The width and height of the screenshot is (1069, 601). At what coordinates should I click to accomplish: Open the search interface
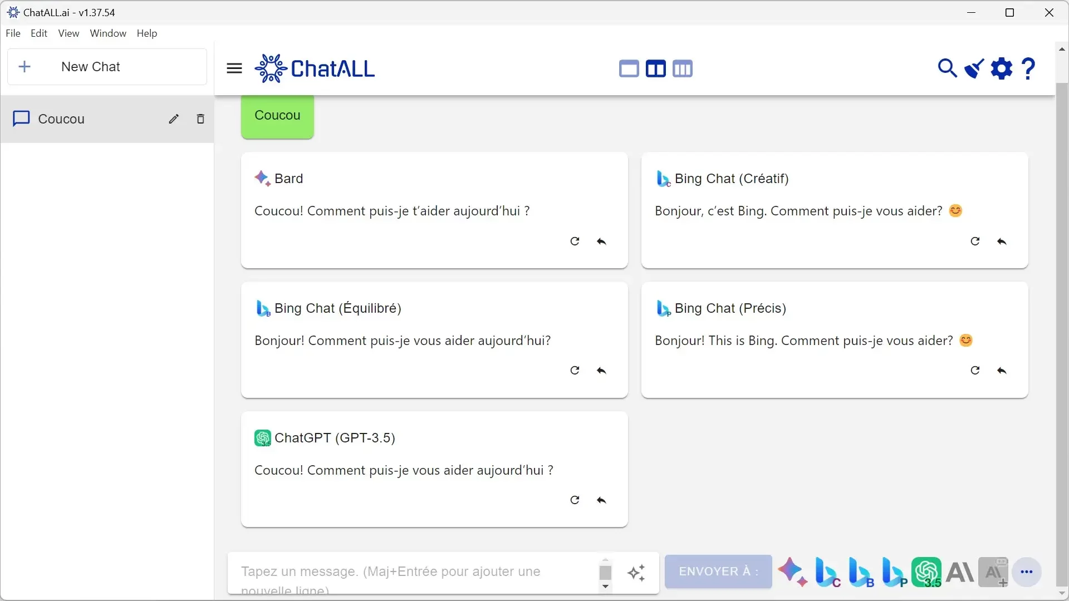point(948,68)
